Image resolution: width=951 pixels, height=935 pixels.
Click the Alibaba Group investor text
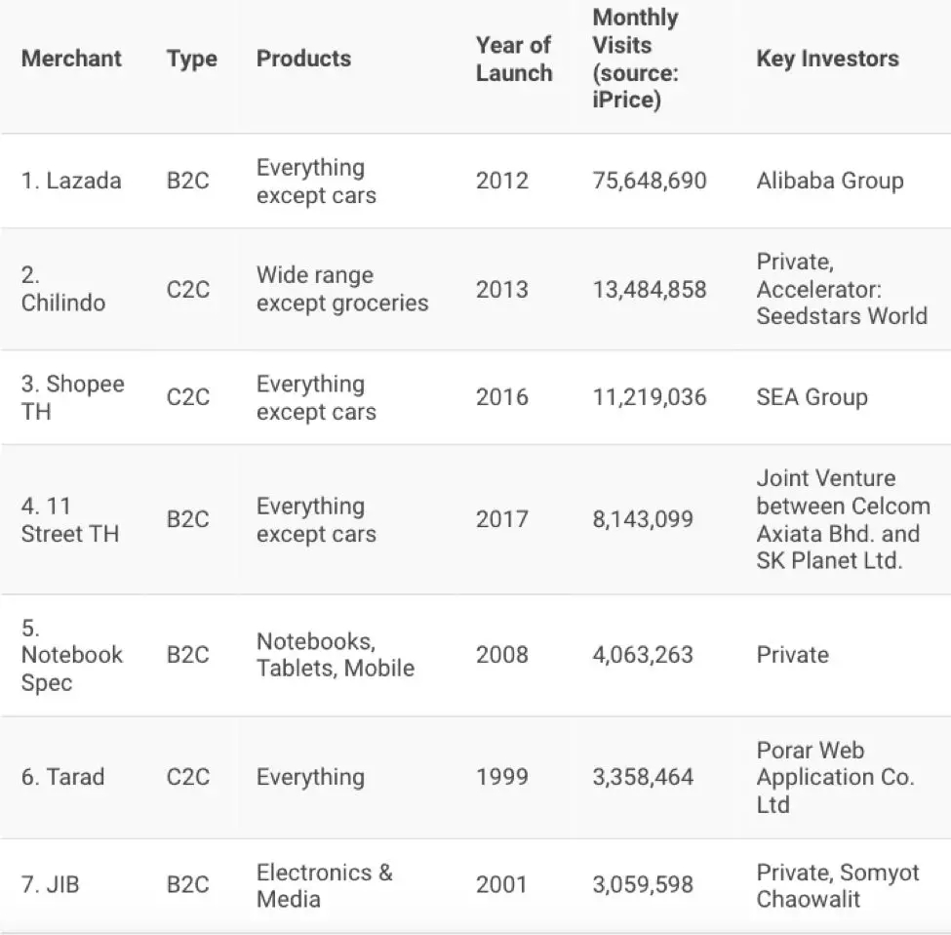830,181
